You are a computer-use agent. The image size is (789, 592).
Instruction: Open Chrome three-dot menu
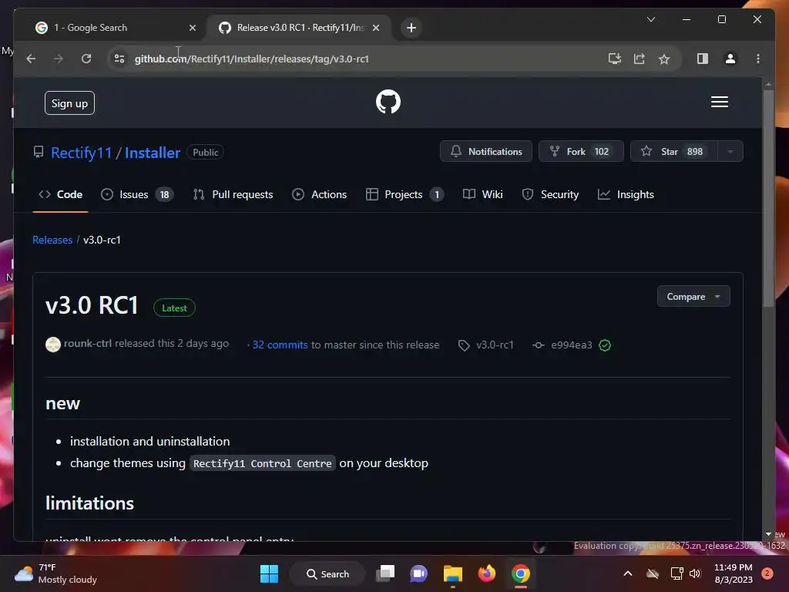click(758, 59)
